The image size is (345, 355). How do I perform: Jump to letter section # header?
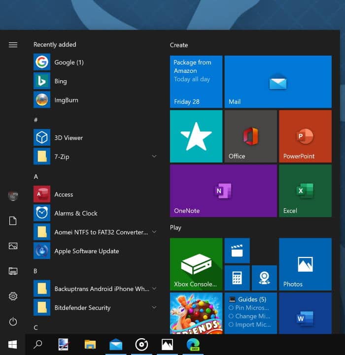coord(35,120)
